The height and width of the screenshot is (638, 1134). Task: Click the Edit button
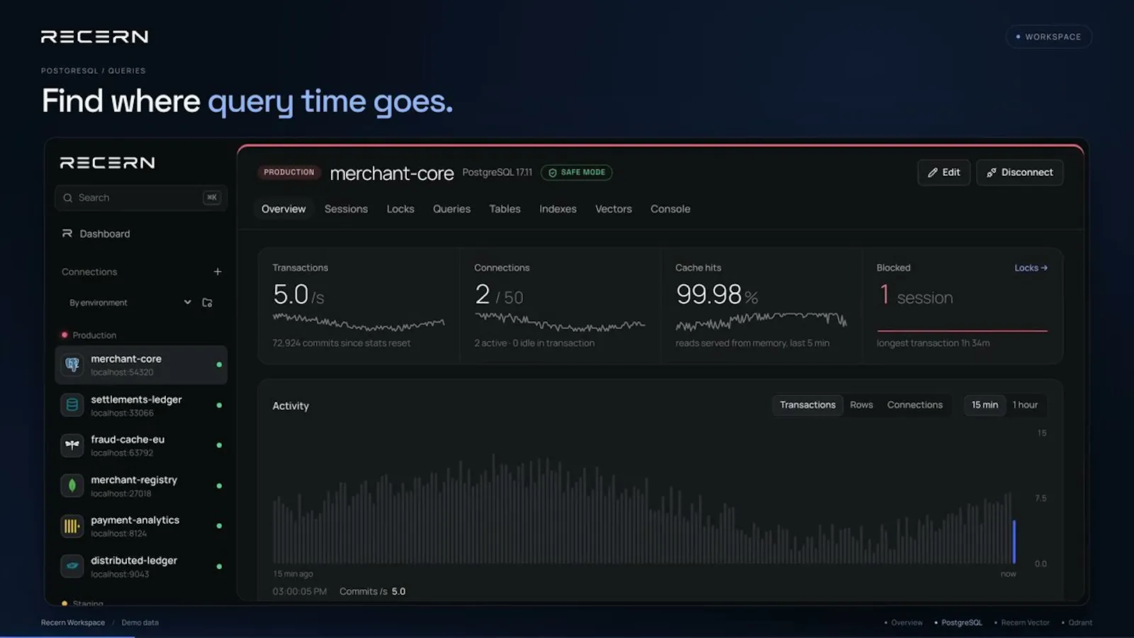[x=943, y=172]
